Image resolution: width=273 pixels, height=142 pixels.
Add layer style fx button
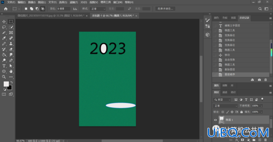(237, 140)
